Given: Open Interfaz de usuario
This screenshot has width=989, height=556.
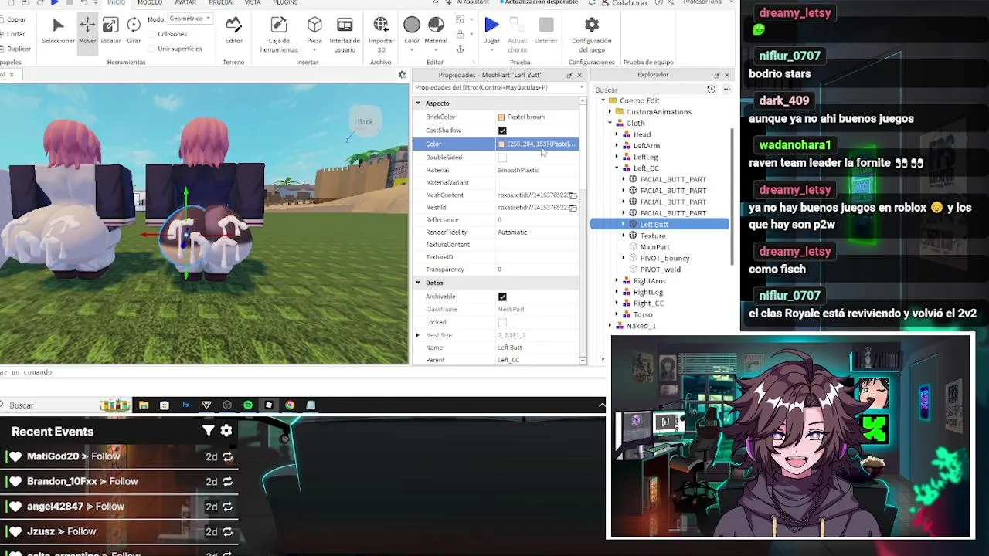Looking at the screenshot, I should [x=345, y=34].
